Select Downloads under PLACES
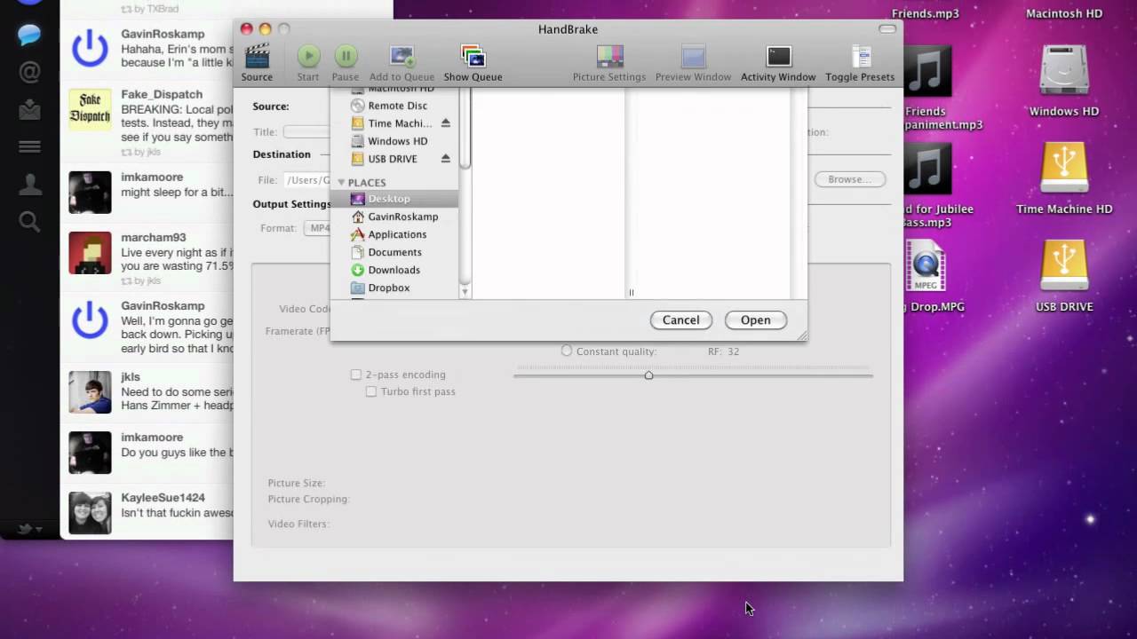The width and height of the screenshot is (1137, 639). [394, 270]
